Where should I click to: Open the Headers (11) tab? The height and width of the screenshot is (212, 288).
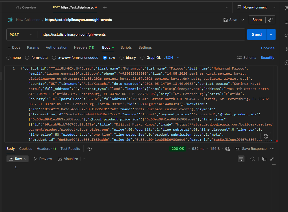[x=84, y=47]
